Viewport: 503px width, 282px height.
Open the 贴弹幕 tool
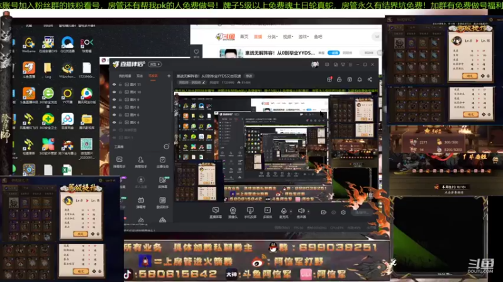click(x=163, y=182)
